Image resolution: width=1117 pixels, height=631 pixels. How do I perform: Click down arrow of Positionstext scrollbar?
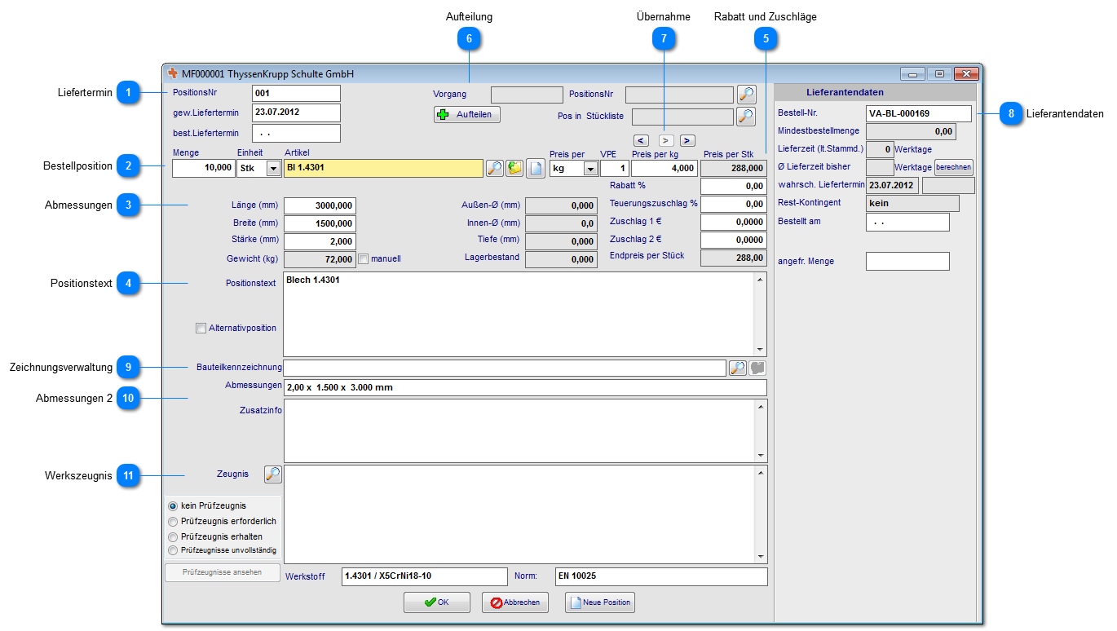[x=761, y=349]
